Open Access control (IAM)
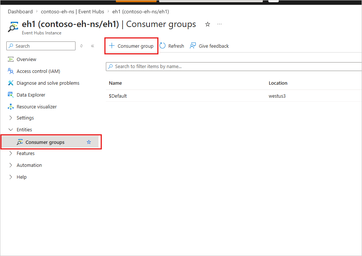Viewport: 362px width, 256px height. 38,71
